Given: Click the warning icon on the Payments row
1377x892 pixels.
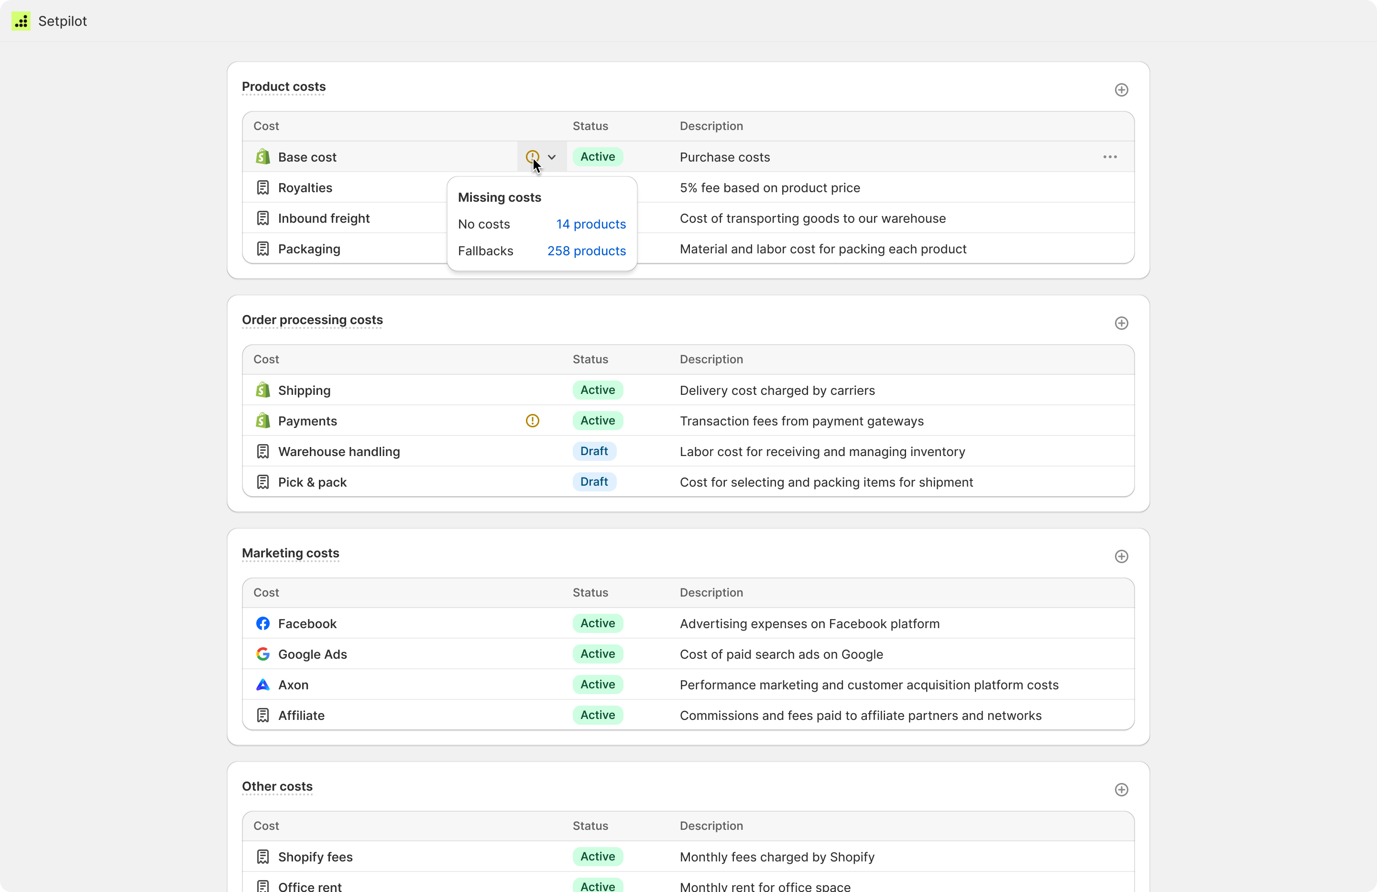Looking at the screenshot, I should pos(532,421).
